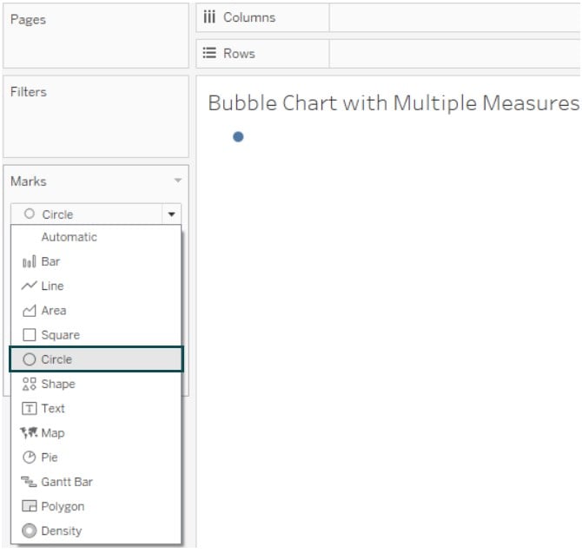This screenshot has width=582, height=553.
Task: Click the Pie mark icon
Action: click(x=29, y=457)
